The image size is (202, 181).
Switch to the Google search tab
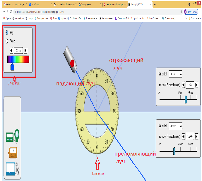click(15, 4)
